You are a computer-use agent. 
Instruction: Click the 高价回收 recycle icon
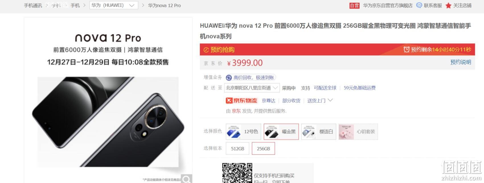[x=229, y=78]
